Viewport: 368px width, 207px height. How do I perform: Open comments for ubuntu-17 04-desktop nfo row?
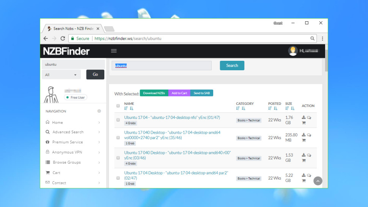click(309, 117)
